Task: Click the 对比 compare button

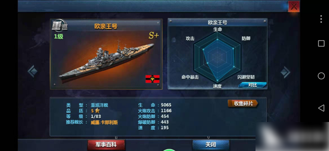Action: click(253, 85)
